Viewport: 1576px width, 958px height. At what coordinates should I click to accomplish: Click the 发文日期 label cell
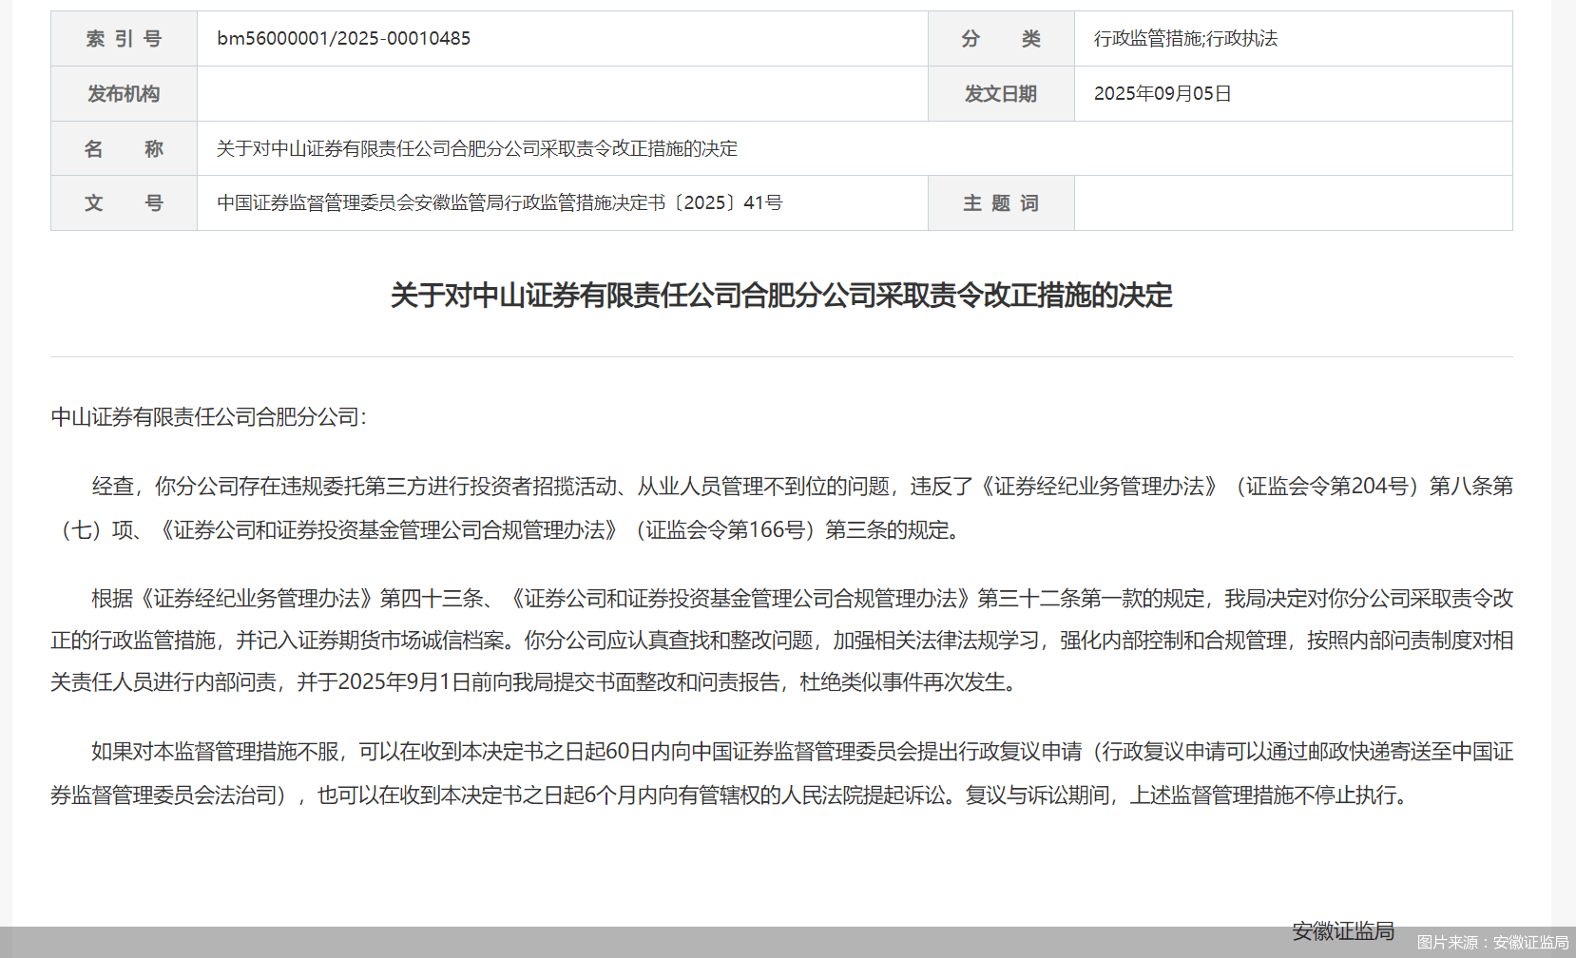(x=1000, y=93)
